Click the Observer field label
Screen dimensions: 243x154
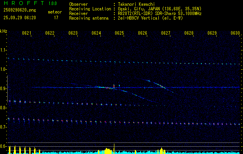[78, 4]
